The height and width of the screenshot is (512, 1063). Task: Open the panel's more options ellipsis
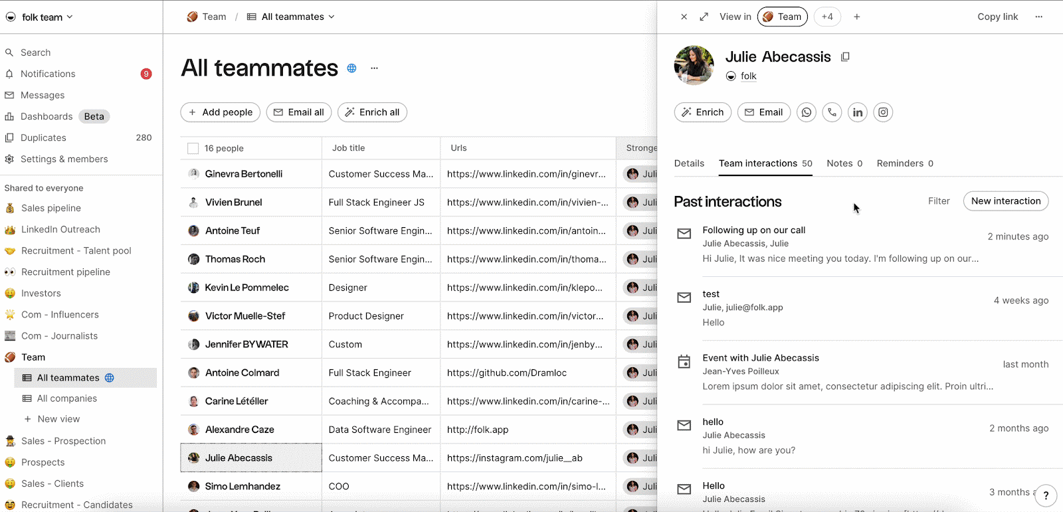pyautogui.click(x=1038, y=17)
